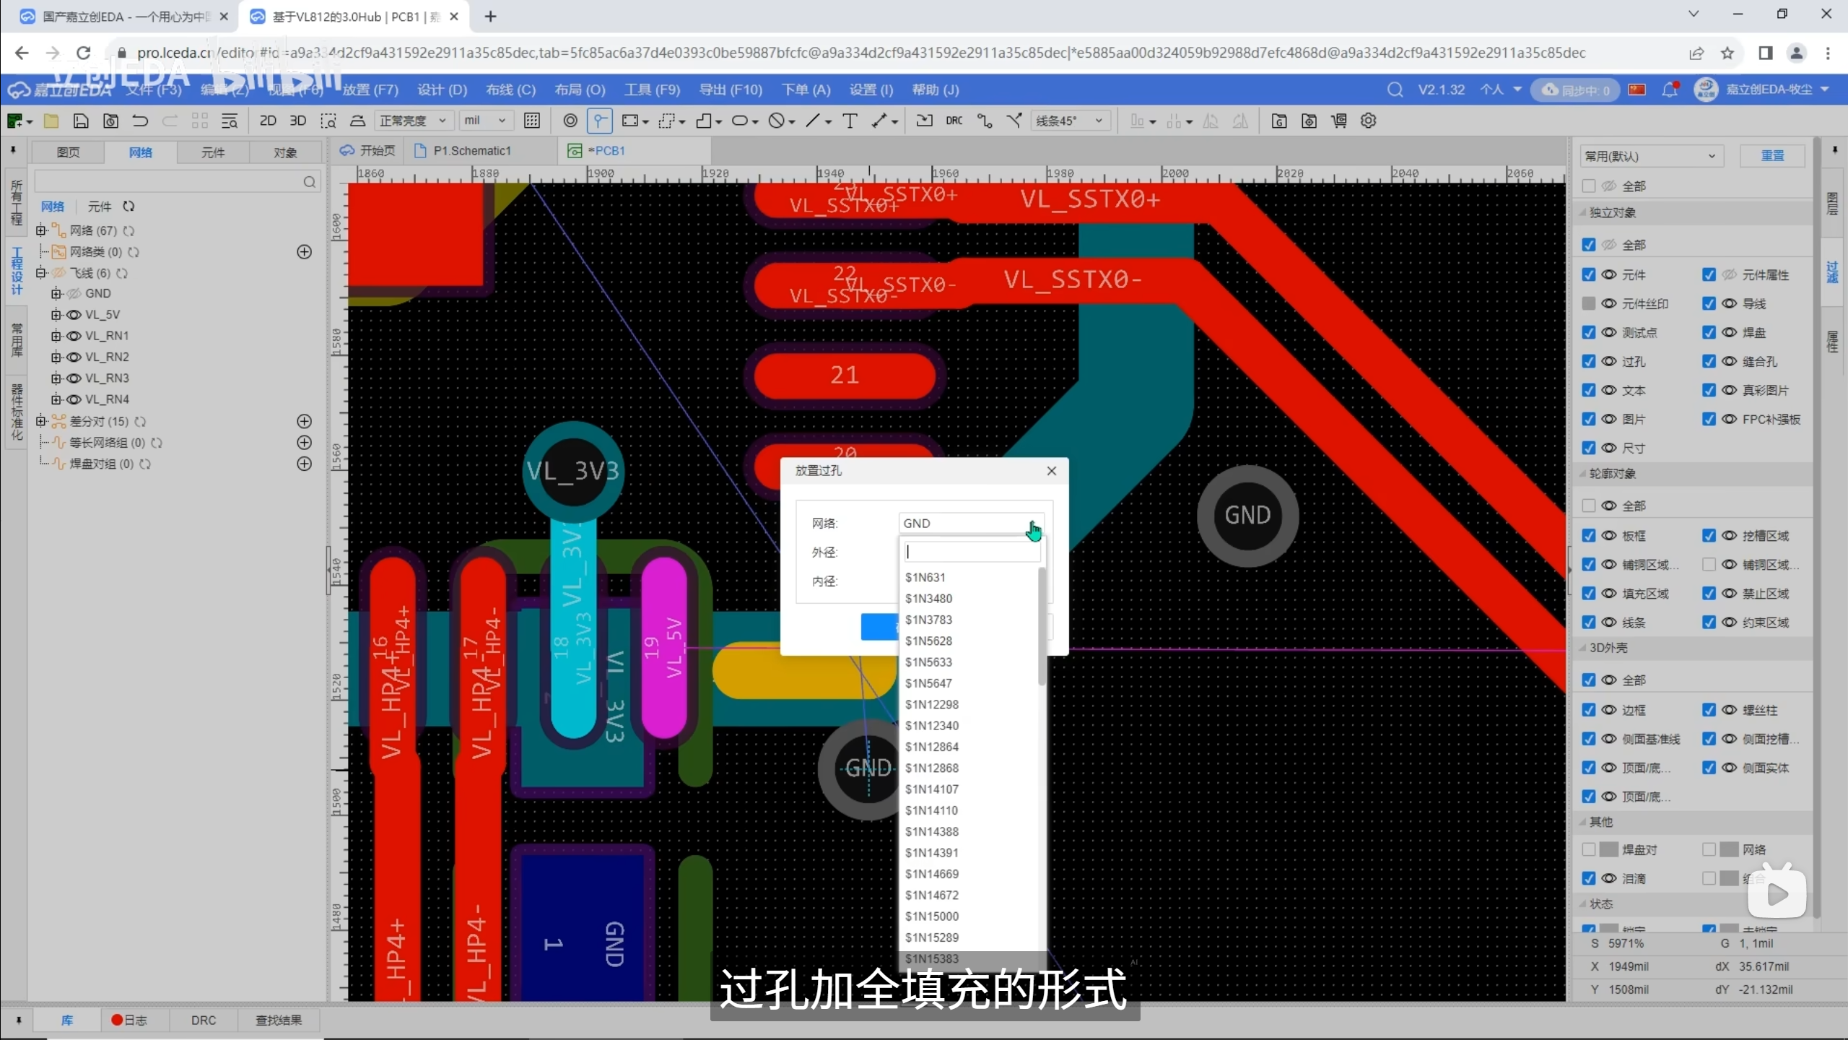Click the undo arrow icon in toolbar
This screenshot has height=1040, width=1848.
[140, 121]
